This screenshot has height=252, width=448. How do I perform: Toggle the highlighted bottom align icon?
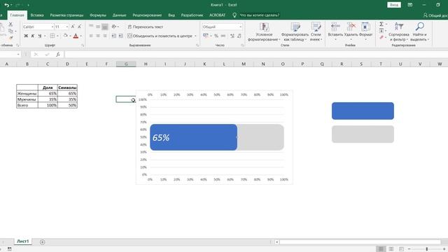(x=105, y=27)
